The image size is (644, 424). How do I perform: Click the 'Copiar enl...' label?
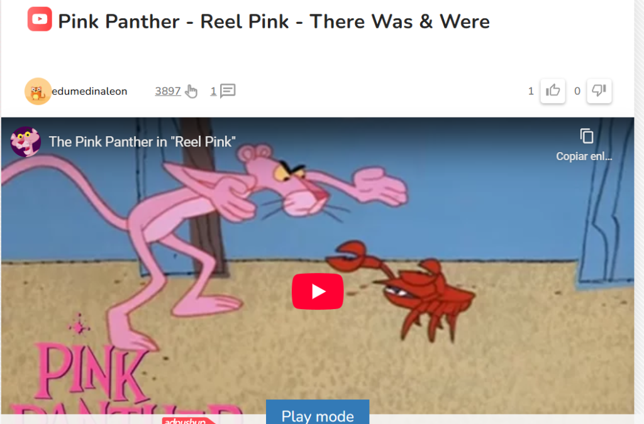click(x=584, y=156)
